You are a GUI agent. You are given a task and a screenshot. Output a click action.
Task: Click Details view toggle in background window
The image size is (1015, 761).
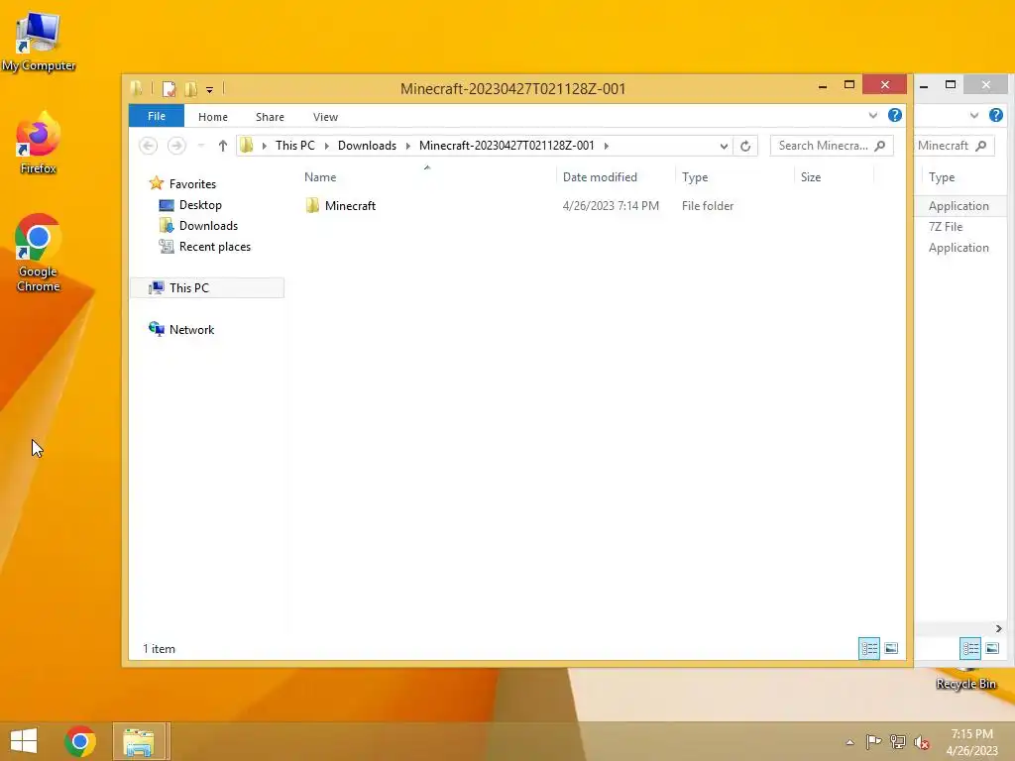[x=969, y=648]
